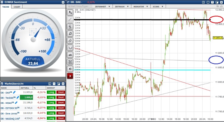Click the DERIVAT column header

(56, 88)
